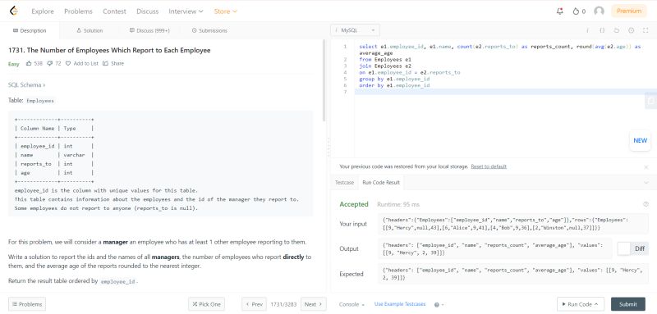
Task: Click the editor info icon
Action: pyautogui.click(x=587, y=30)
